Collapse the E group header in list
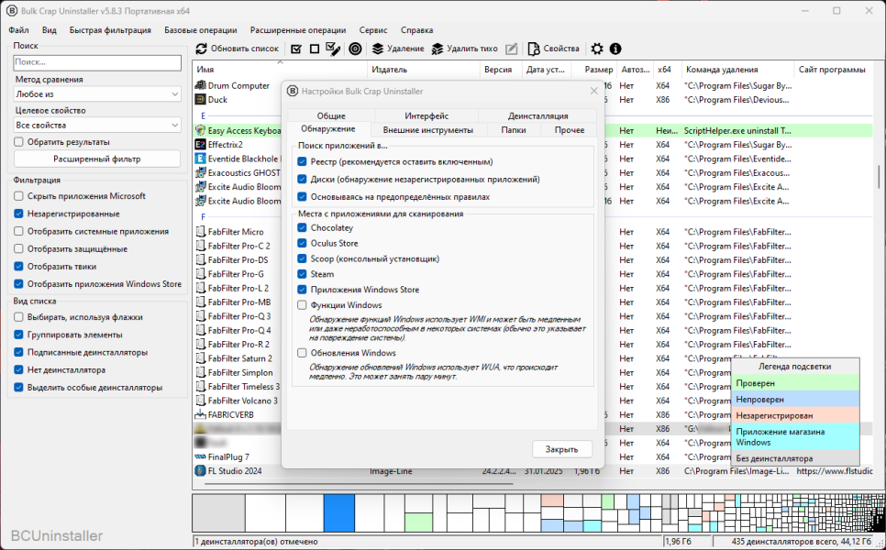886x550 pixels. click(x=204, y=115)
